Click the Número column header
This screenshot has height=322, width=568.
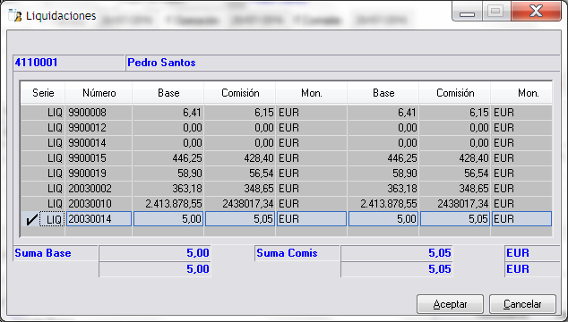tap(99, 93)
